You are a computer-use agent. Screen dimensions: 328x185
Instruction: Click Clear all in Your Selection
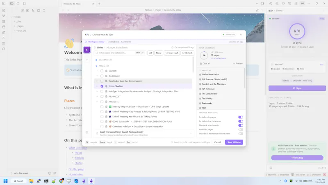[205, 64]
